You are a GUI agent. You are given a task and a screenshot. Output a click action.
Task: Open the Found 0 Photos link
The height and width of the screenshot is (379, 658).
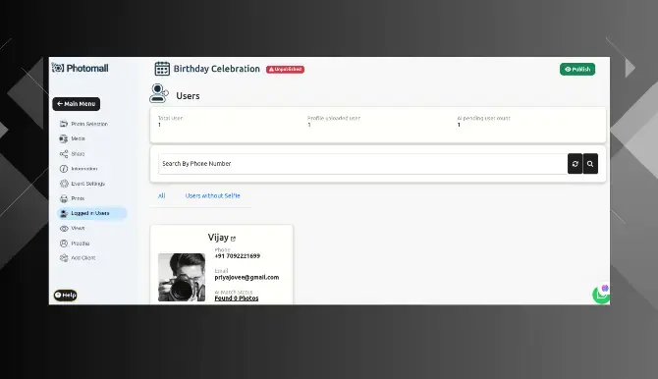pos(237,298)
